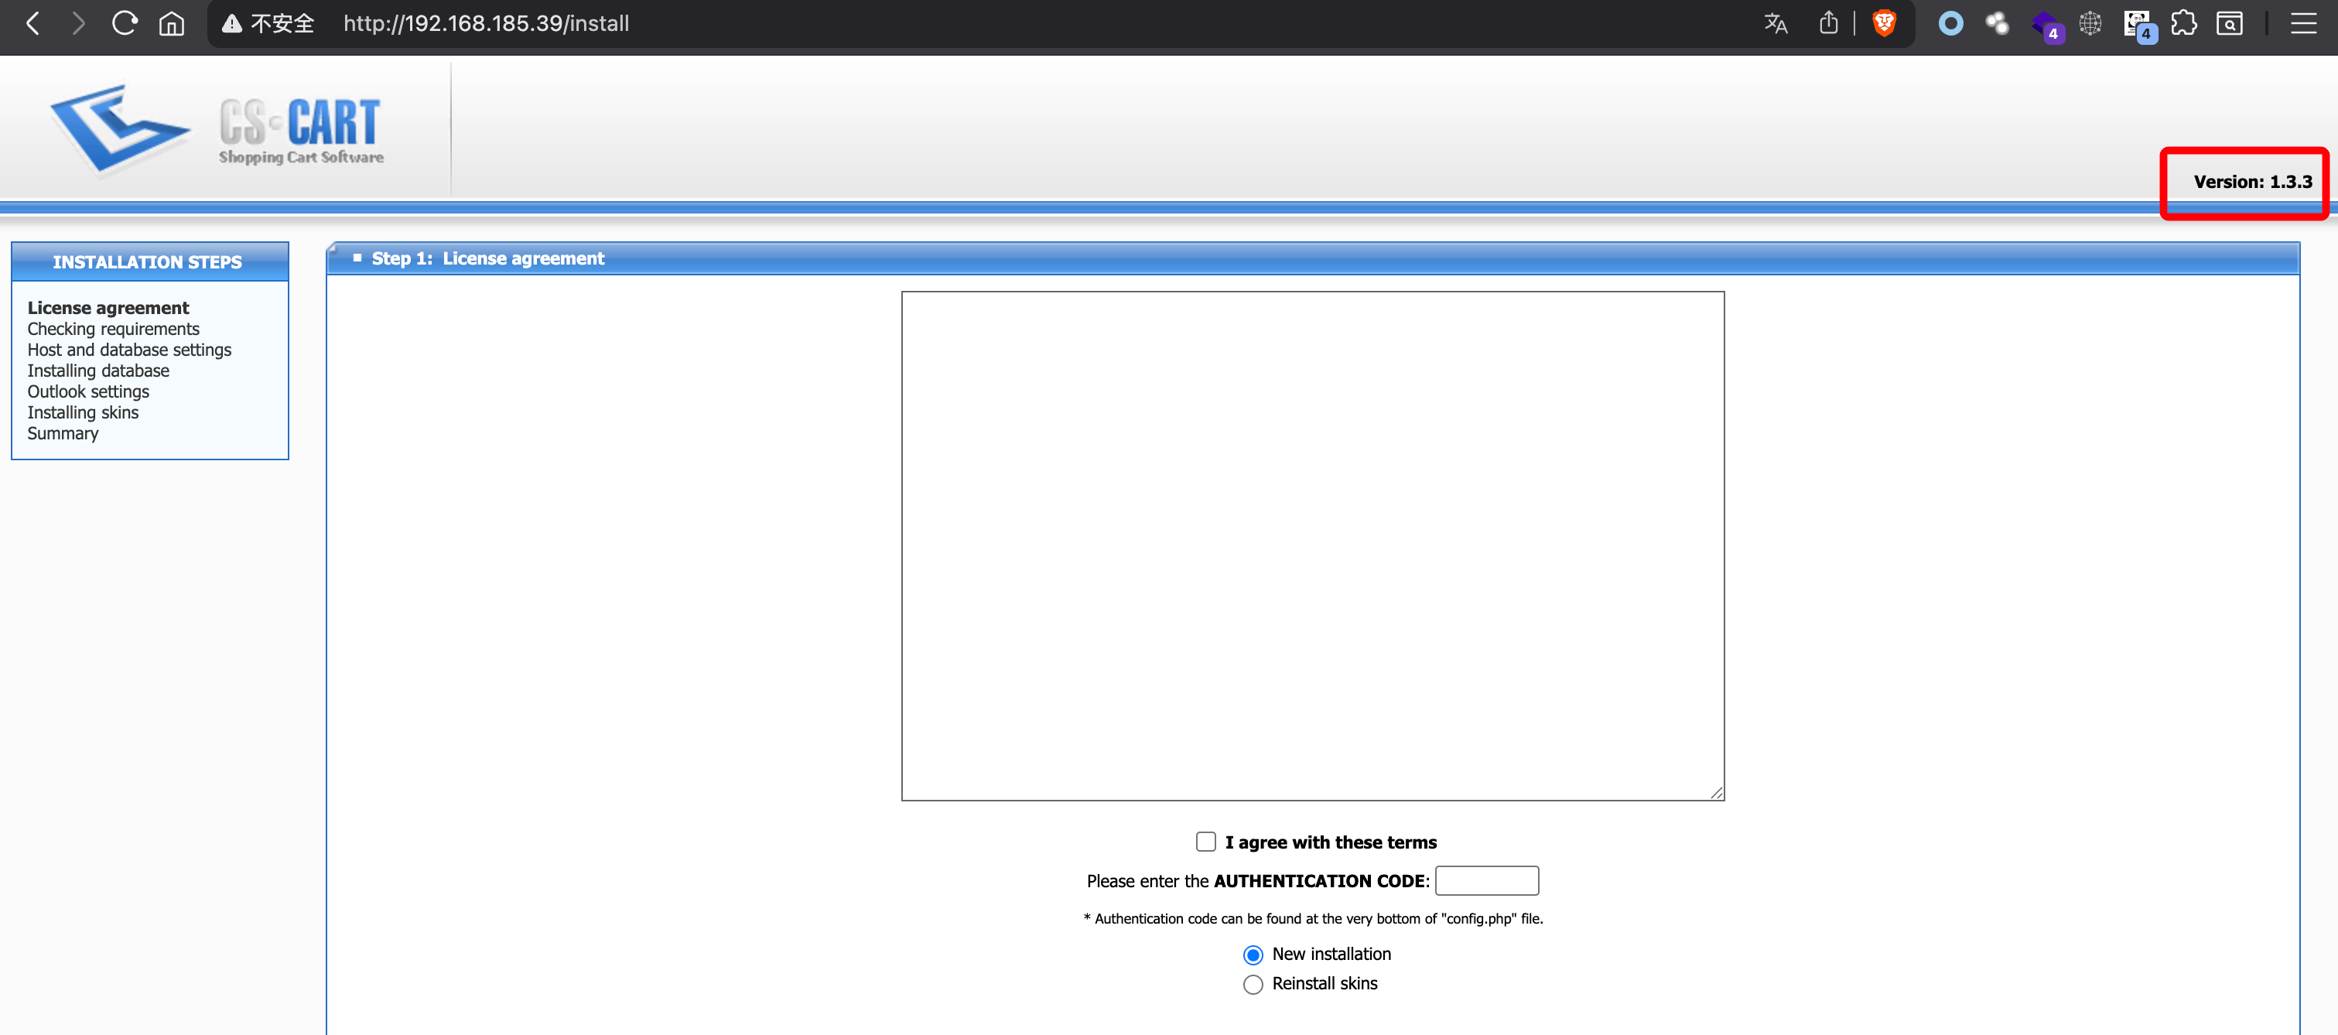Open the extensions puzzle icon

tap(2184, 23)
